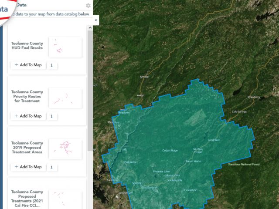Select 'Tuolumne County Proposed Treatments (2021 Cal Fire' title
279x209 pixels.
click(x=27, y=199)
